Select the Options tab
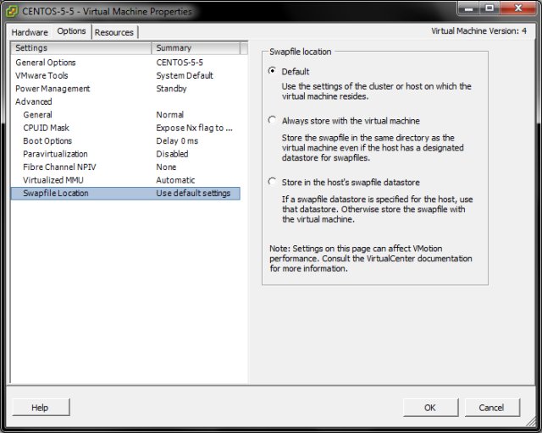542x433 pixels. click(71, 31)
